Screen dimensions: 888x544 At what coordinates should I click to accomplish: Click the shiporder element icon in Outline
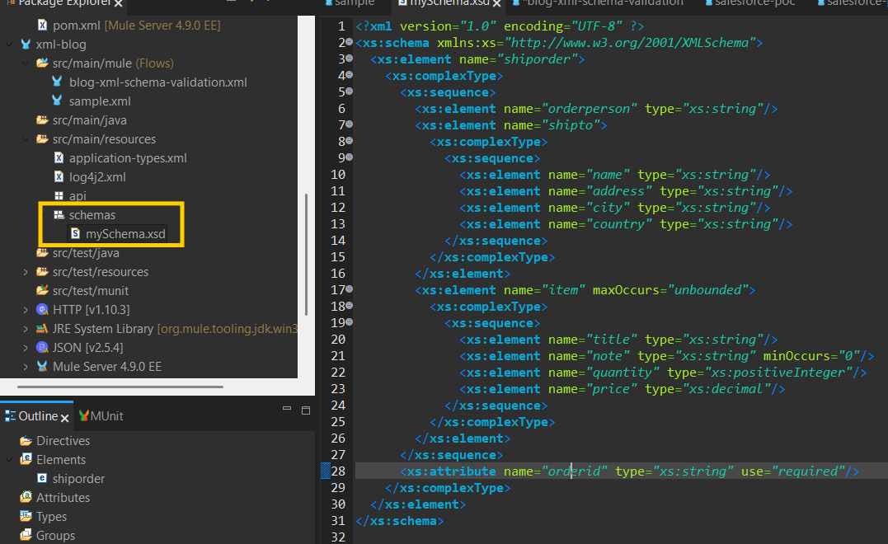pos(42,479)
